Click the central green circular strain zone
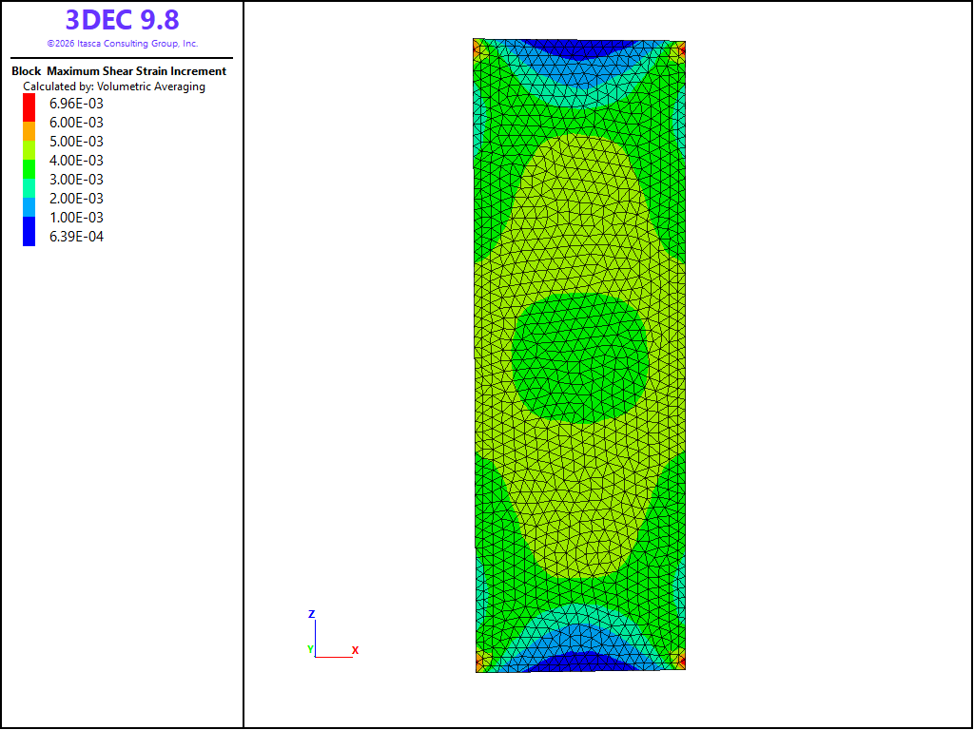The width and height of the screenshot is (974, 730). pos(581,358)
